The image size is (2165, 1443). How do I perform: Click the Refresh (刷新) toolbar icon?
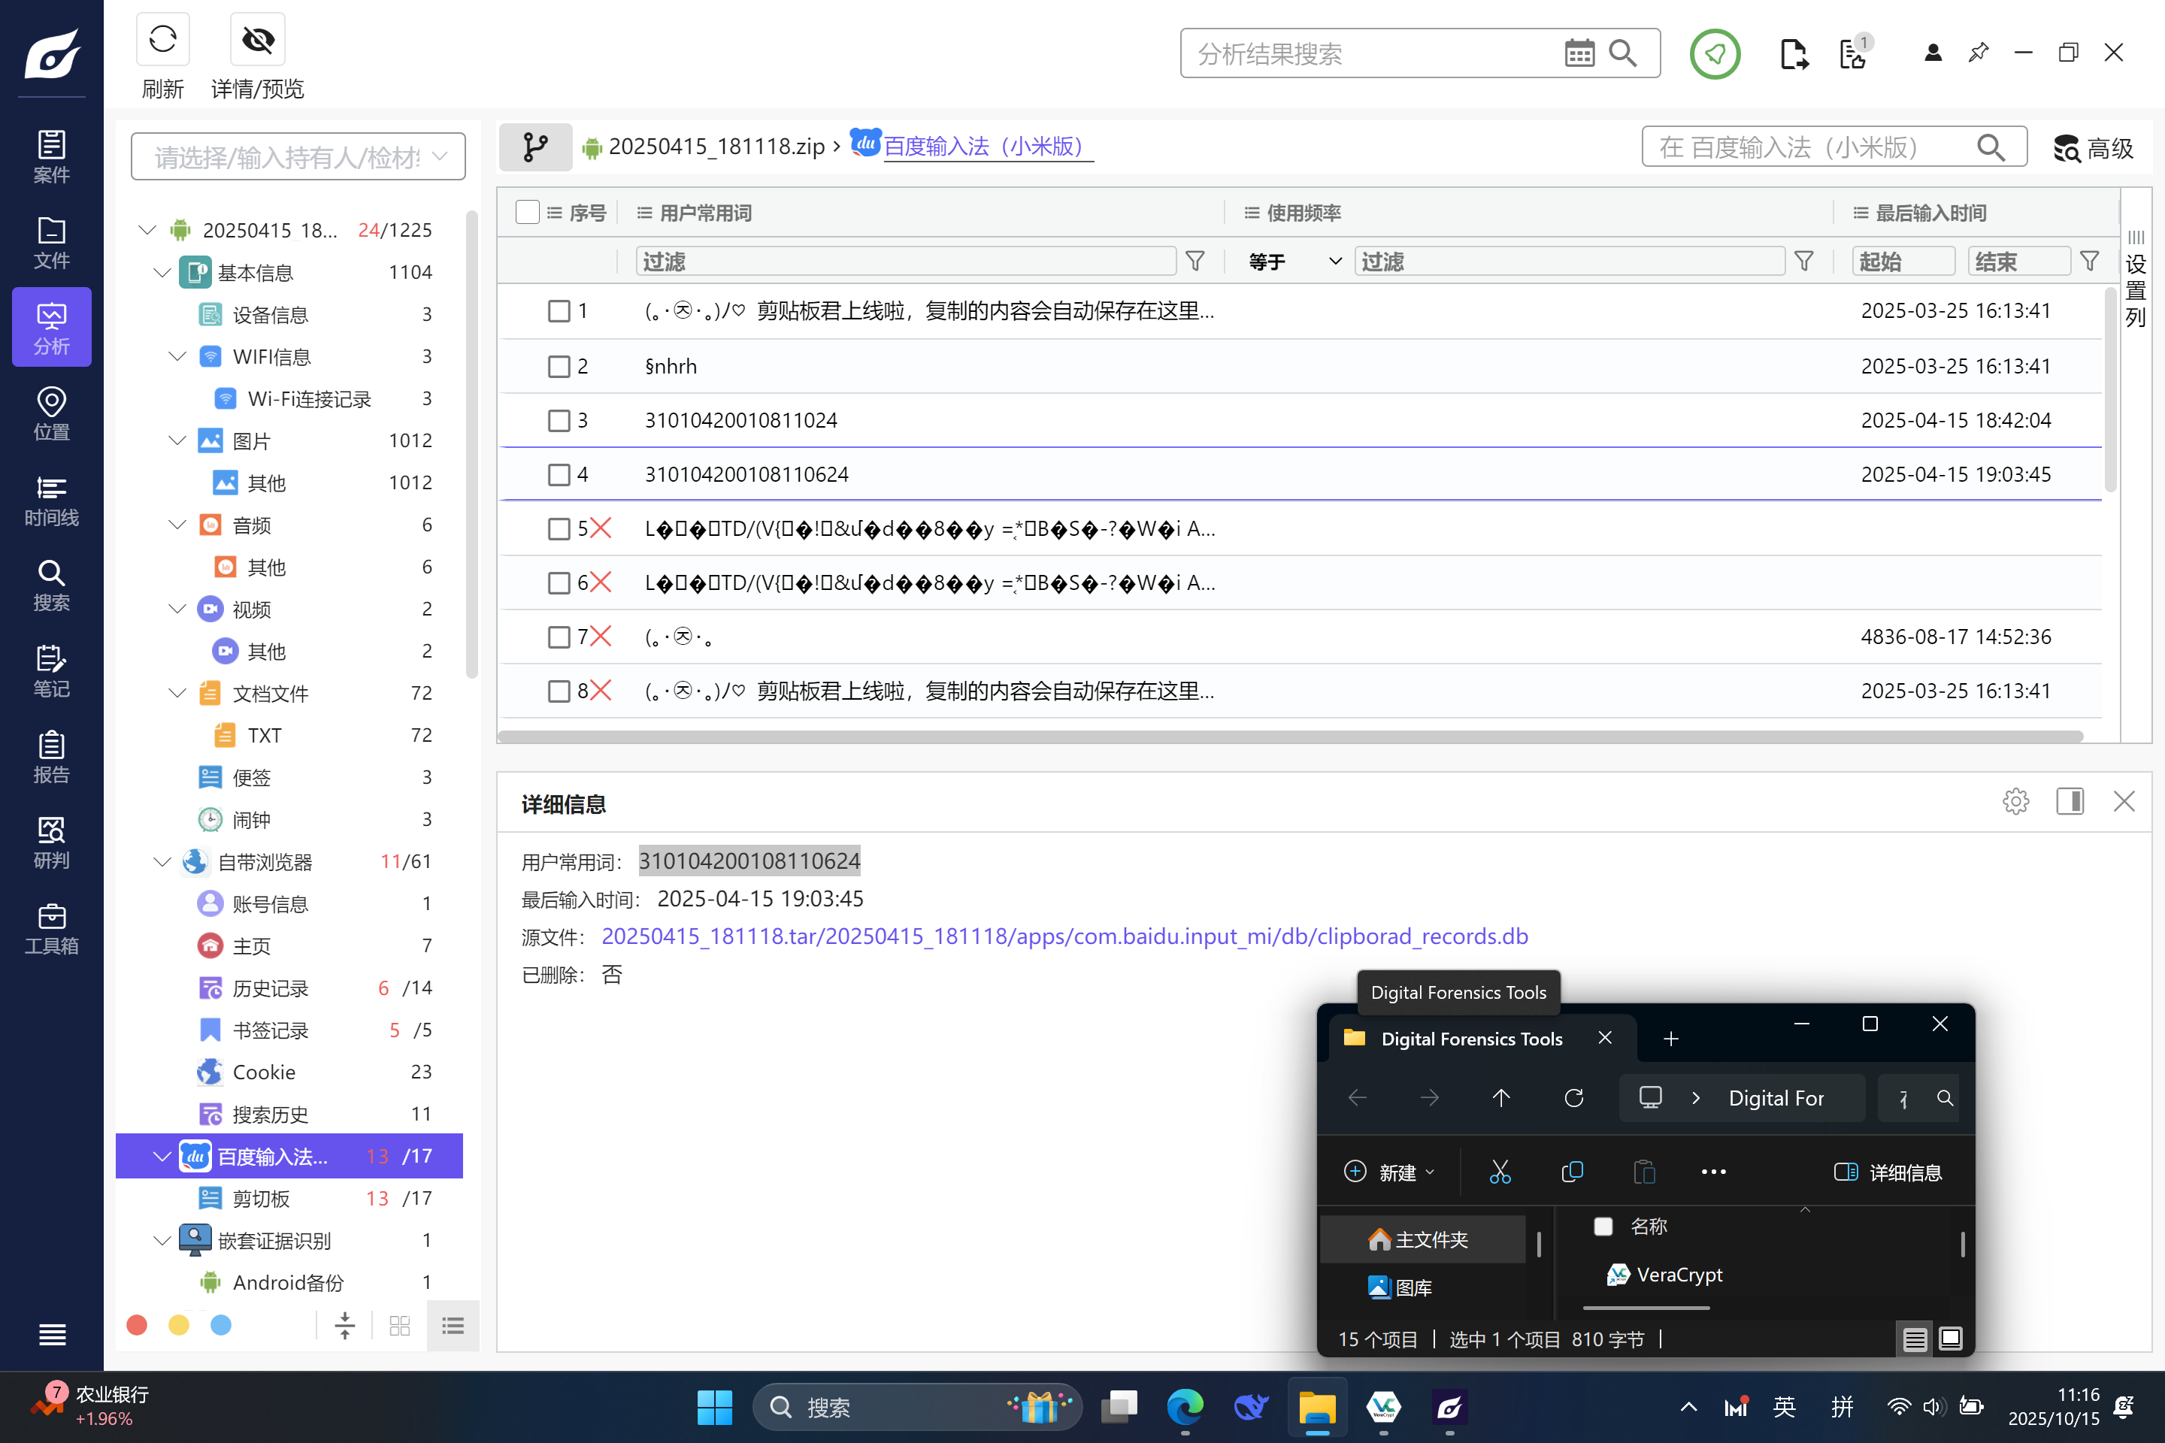pyautogui.click(x=163, y=40)
